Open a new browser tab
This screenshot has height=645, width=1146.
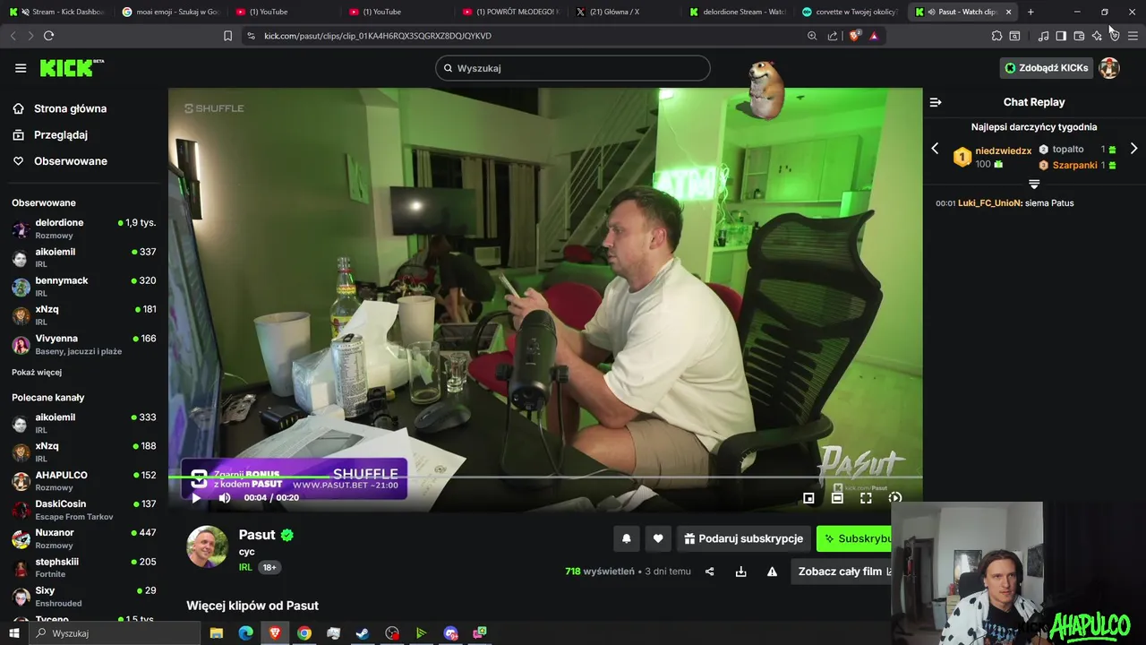pyautogui.click(x=1031, y=12)
